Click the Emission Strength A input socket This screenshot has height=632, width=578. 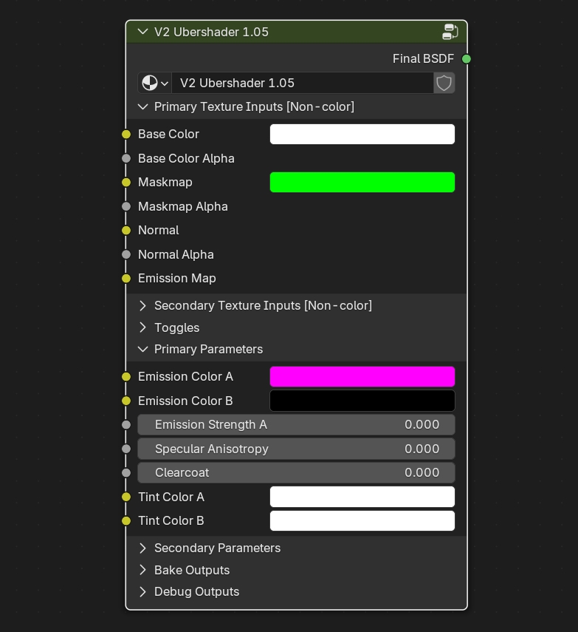(x=126, y=425)
